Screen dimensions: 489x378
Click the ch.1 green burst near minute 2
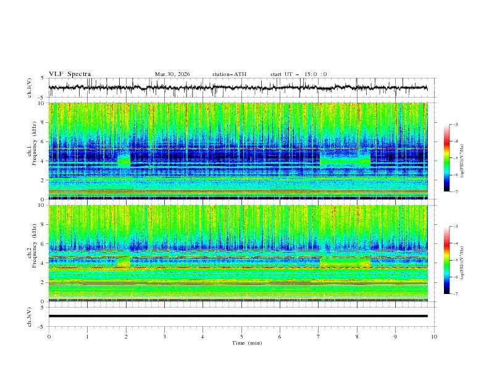click(124, 160)
